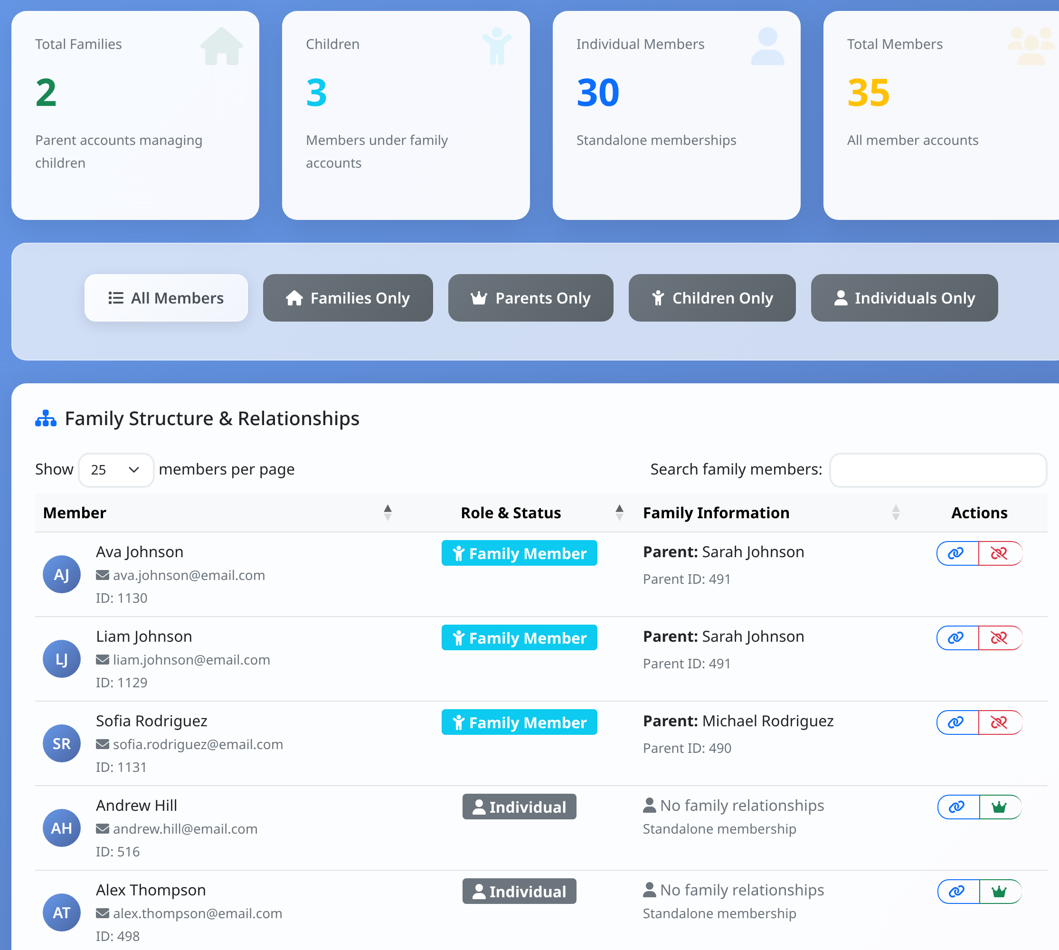Choose Individuals Only filter
The height and width of the screenshot is (950, 1059).
904,298
